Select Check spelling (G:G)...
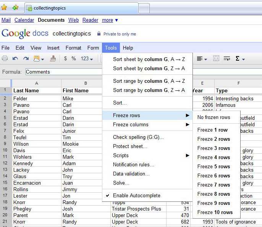The width and height of the screenshot is (262, 227). (147, 137)
